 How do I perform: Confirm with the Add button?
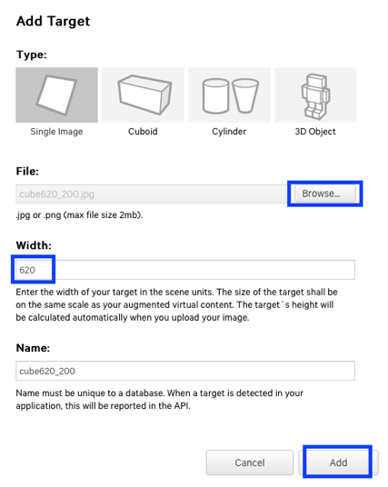click(x=338, y=462)
